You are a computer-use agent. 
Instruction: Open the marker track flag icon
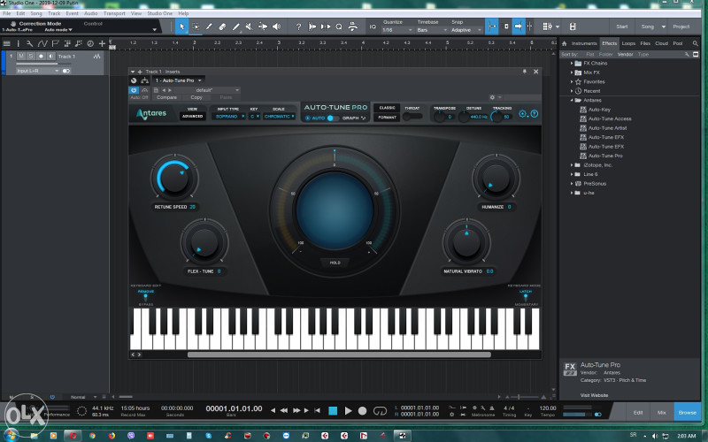[x=55, y=43]
